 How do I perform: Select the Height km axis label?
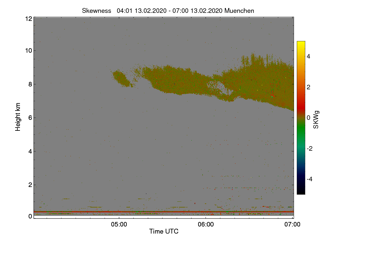coord(18,117)
